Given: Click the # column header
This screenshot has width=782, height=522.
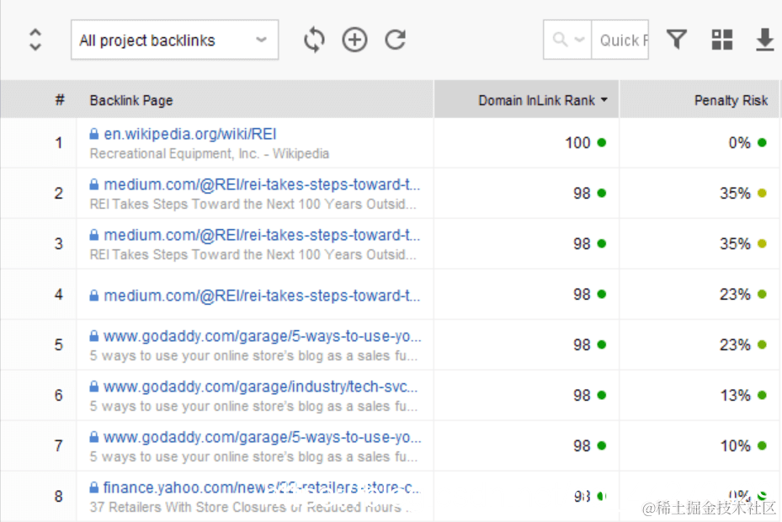Looking at the screenshot, I should pos(60,100).
